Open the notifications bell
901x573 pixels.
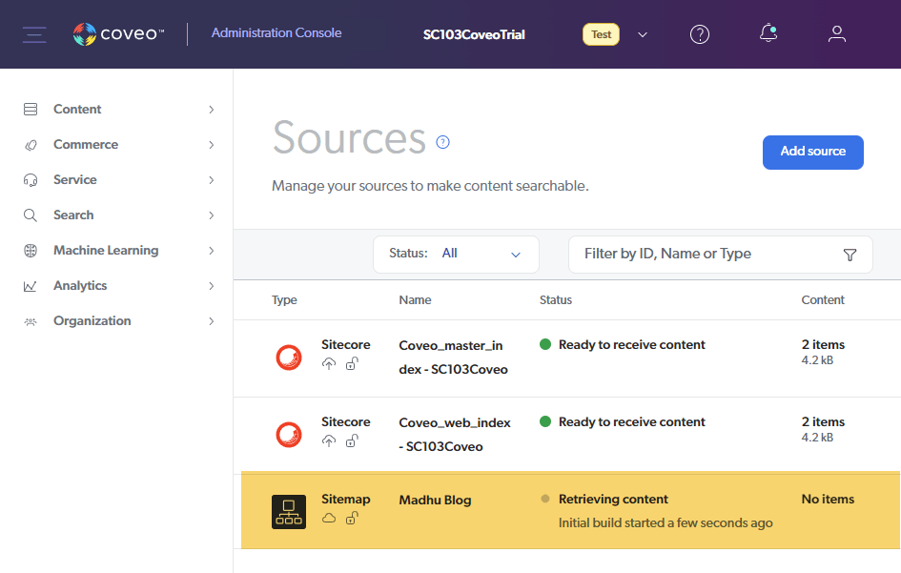(x=768, y=33)
